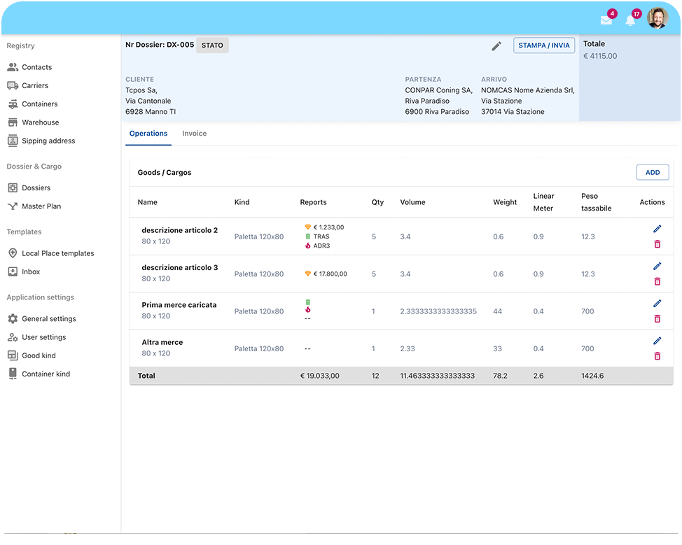The width and height of the screenshot is (682, 545).
Task: Click the NOMCAS Nome Azienda Srl arrival
Action: coord(527,90)
